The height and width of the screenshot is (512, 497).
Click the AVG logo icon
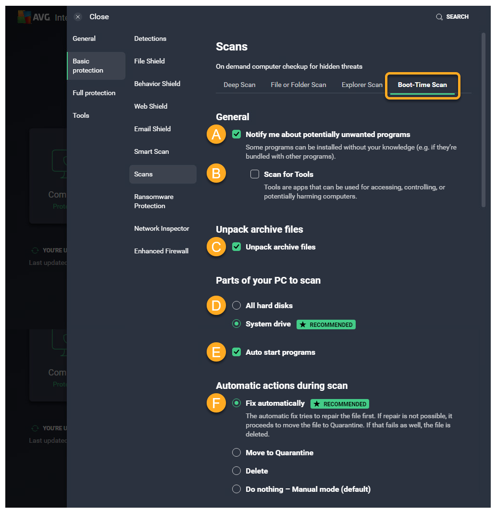click(24, 17)
